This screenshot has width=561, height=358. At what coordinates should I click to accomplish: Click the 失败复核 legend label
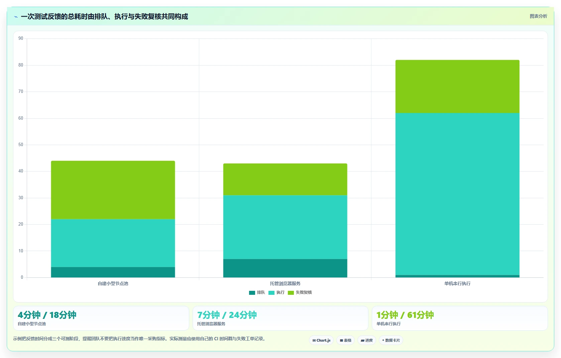pyautogui.click(x=304, y=292)
